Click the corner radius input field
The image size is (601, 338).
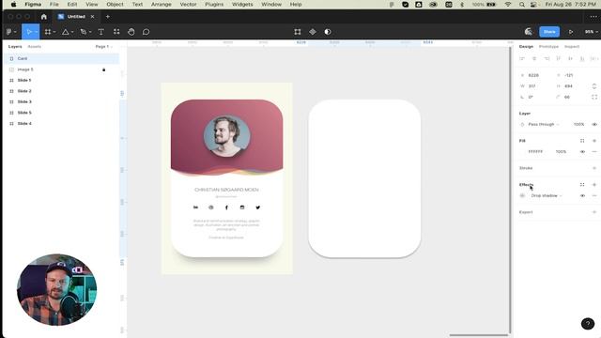pyautogui.click(x=571, y=97)
